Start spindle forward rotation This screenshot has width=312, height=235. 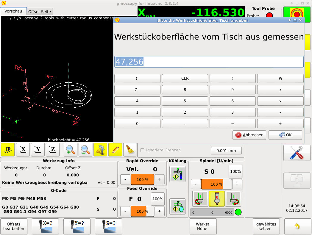[233, 199]
